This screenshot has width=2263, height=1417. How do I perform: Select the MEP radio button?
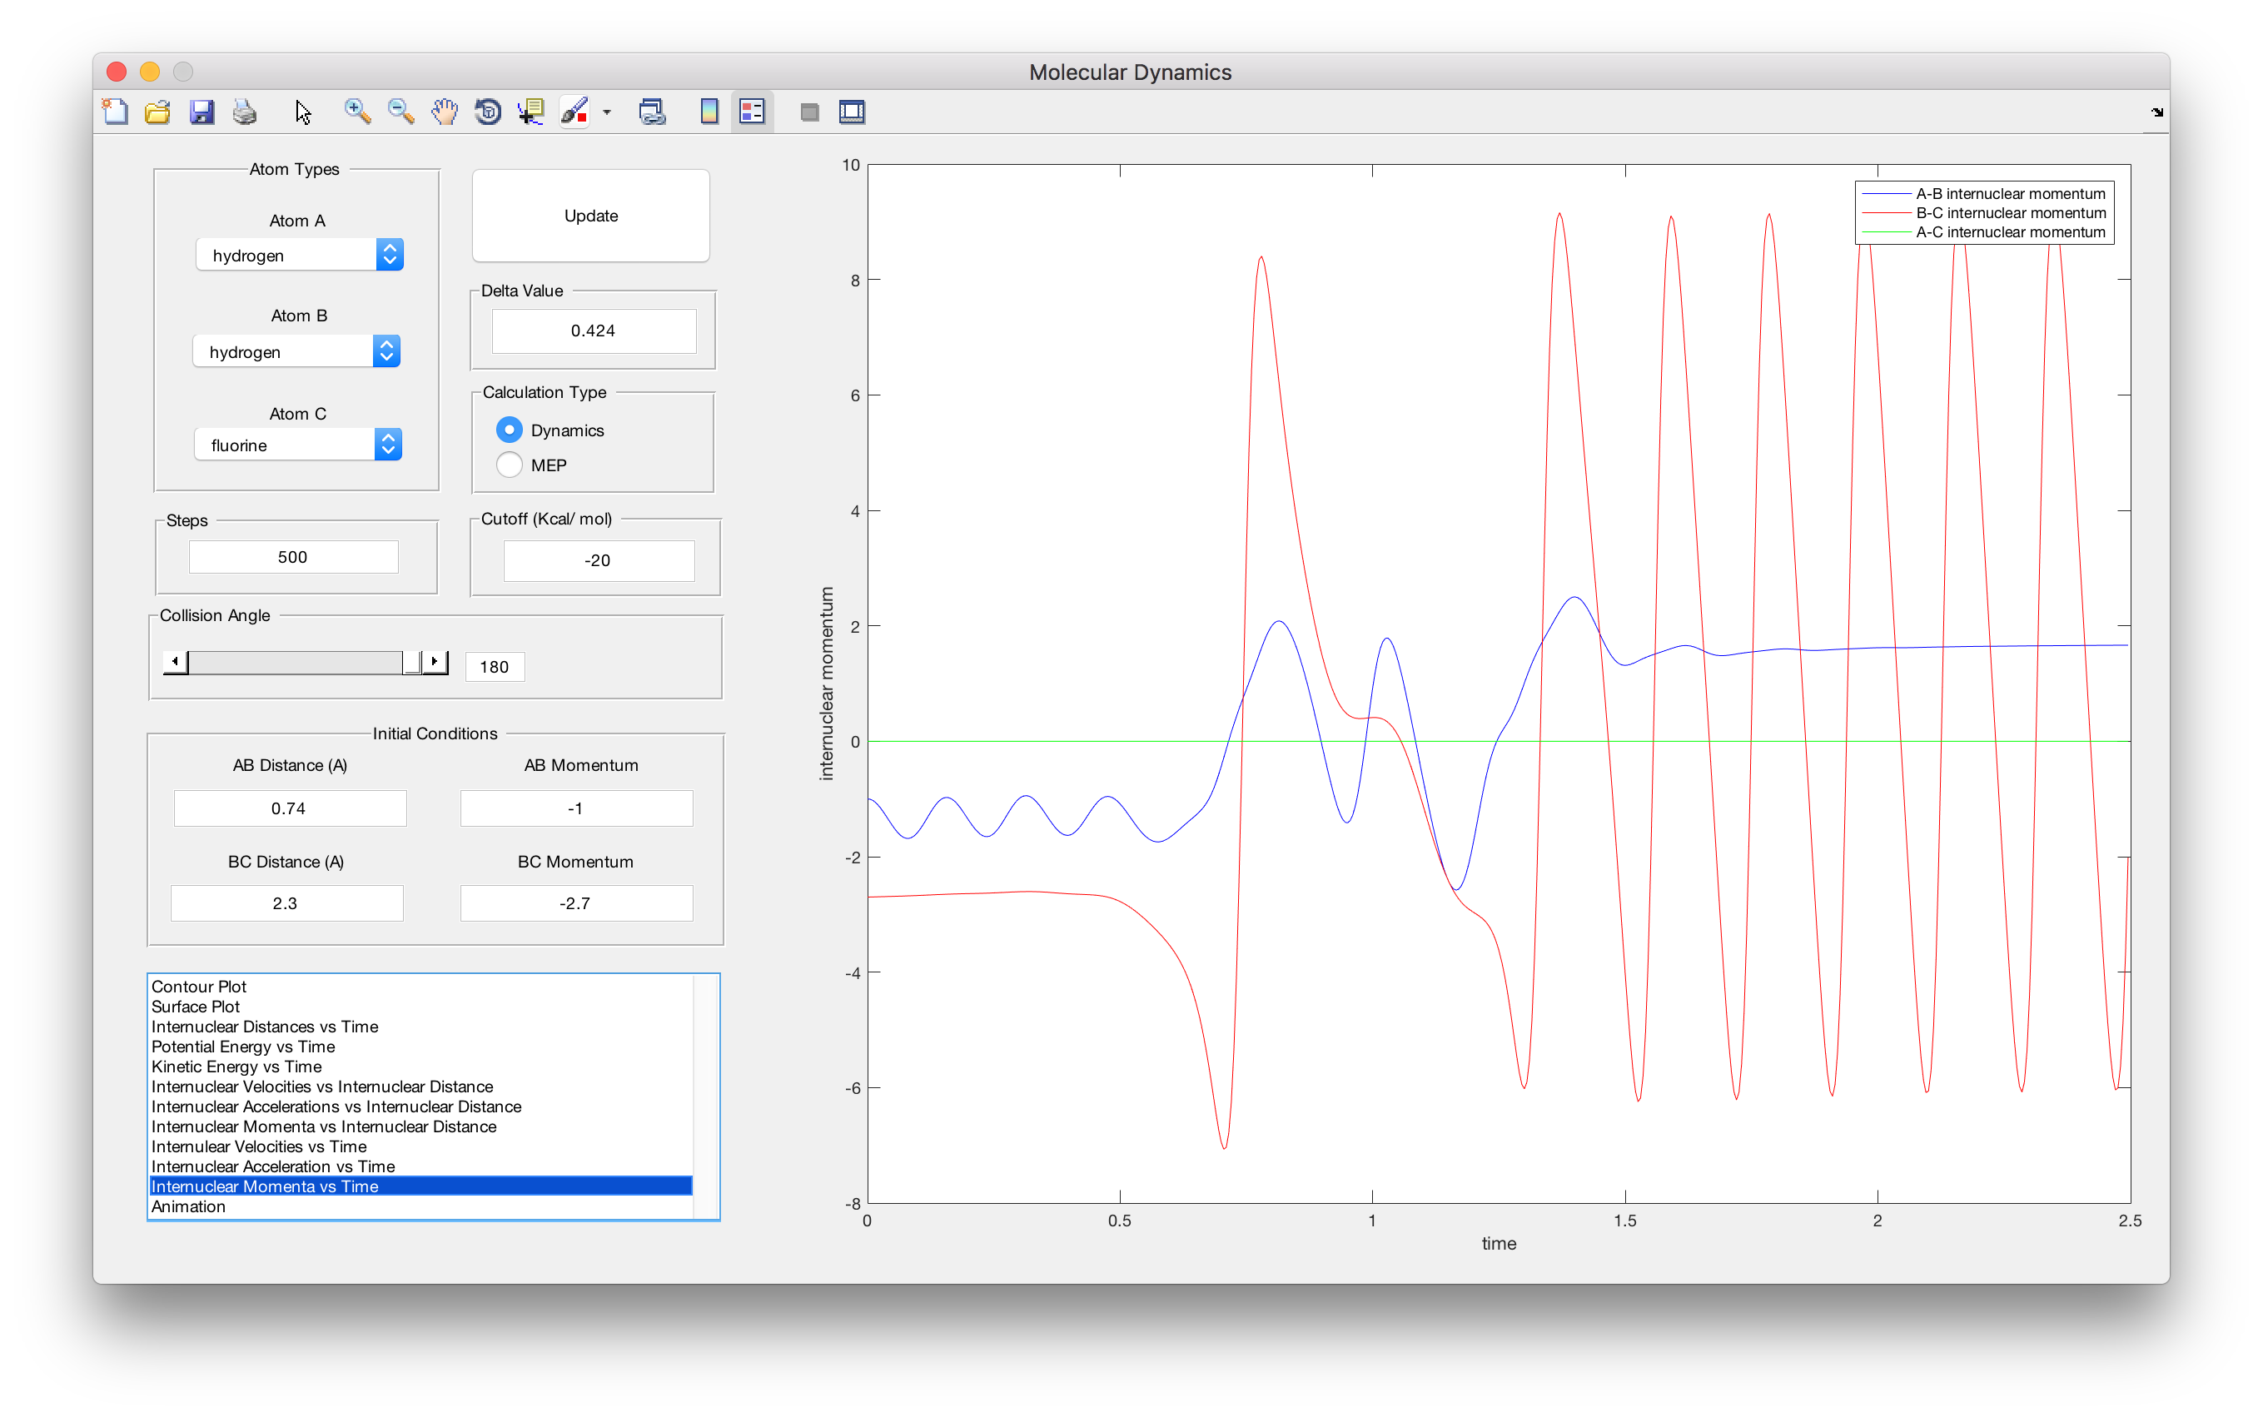point(509,465)
